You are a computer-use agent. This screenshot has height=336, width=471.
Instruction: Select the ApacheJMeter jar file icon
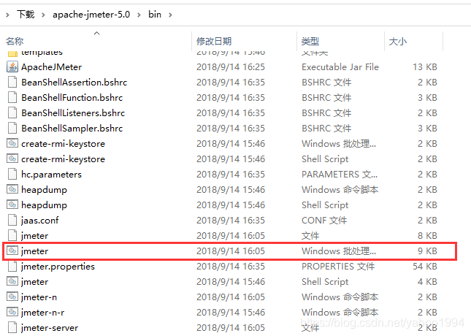[12, 66]
